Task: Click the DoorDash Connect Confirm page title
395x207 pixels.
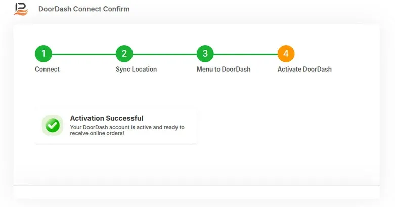Action: [x=84, y=9]
